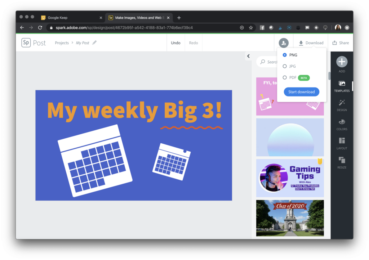Image resolution: width=369 pixels, height=260 pixels.
Task: Select the Gaming Tips template thumbnail
Action: point(290,178)
